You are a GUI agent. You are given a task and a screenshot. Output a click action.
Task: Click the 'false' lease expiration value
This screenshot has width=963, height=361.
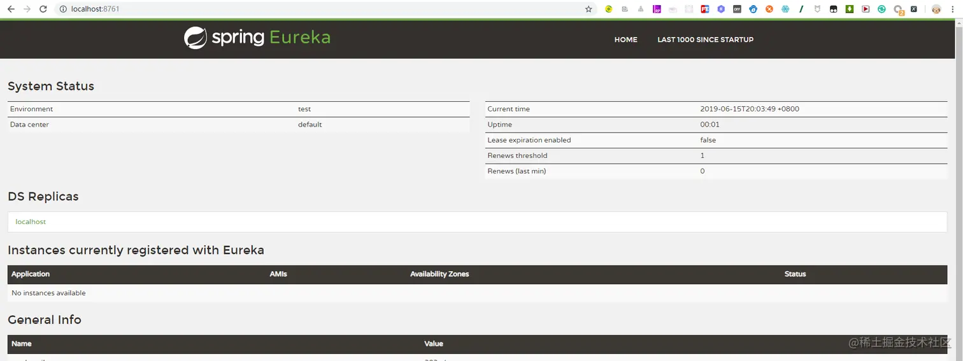coord(708,140)
